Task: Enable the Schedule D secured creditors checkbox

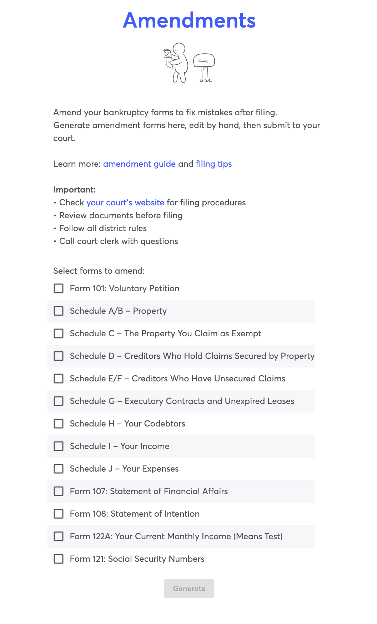Action: [x=59, y=356]
